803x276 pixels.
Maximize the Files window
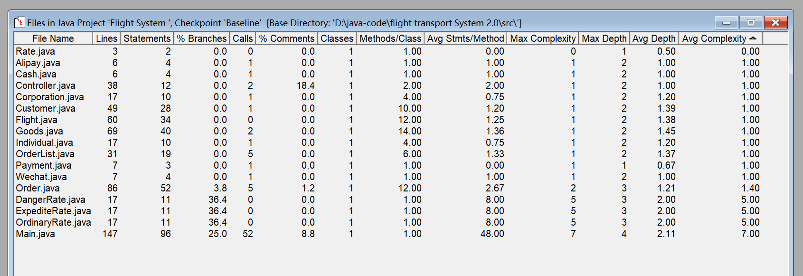tap(751, 23)
